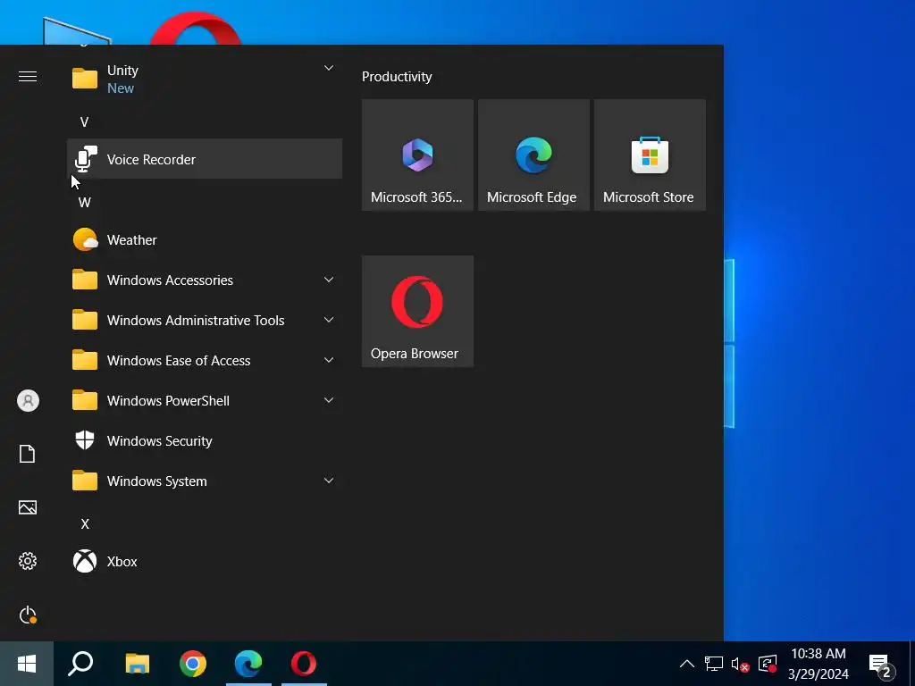Open the Weather app
Viewport: 915px width, 686px height.
205,239
